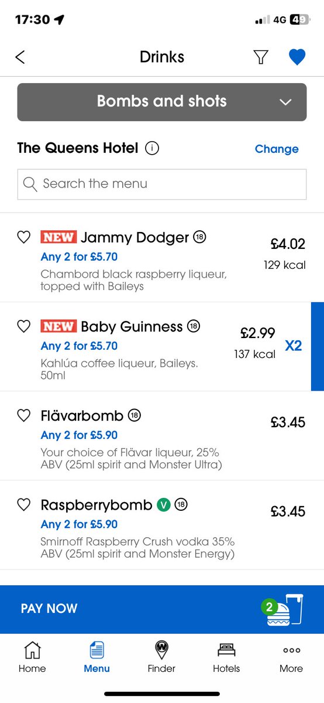Adjust the X2 quantity of Baby Guinness
The width and height of the screenshot is (324, 703).
coord(293,346)
